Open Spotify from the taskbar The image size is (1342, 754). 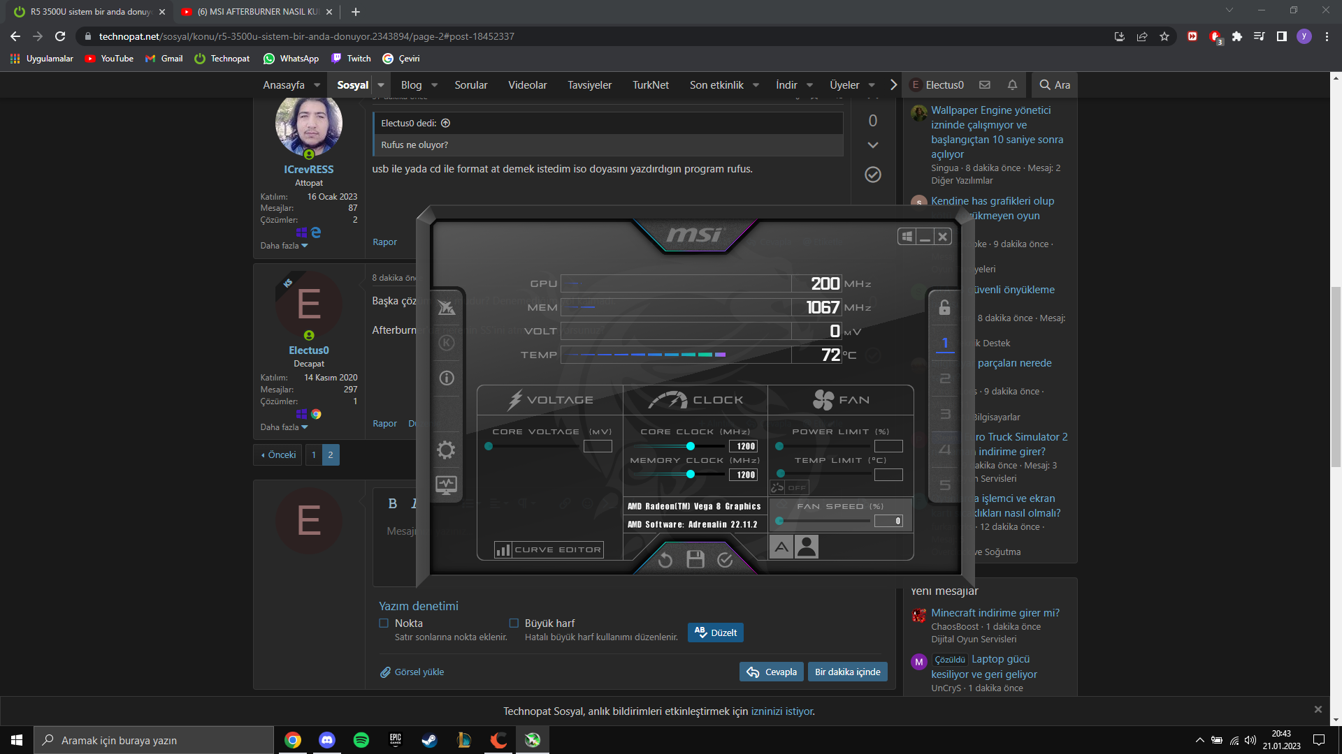(361, 740)
